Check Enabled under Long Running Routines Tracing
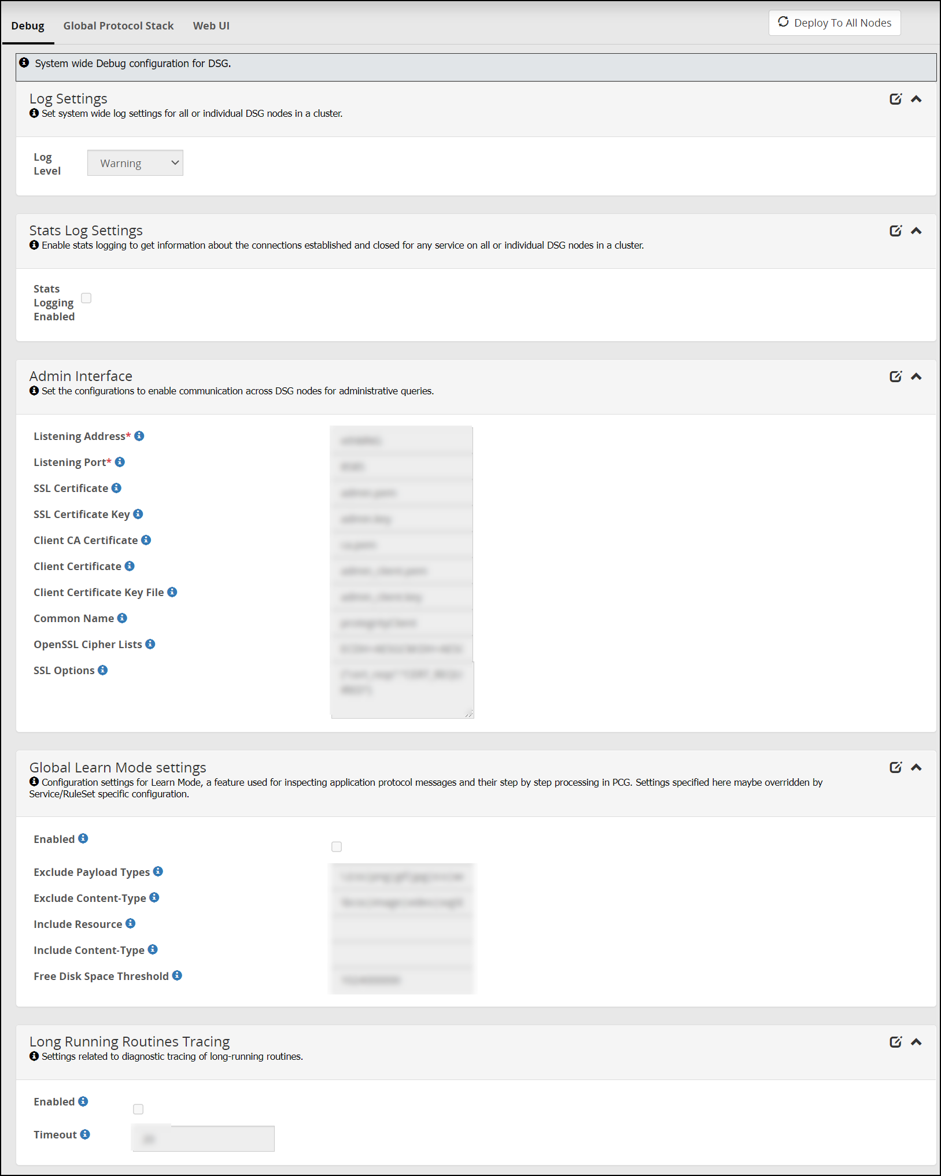This screenshot has height=1176, width=941. point(138,1109)
